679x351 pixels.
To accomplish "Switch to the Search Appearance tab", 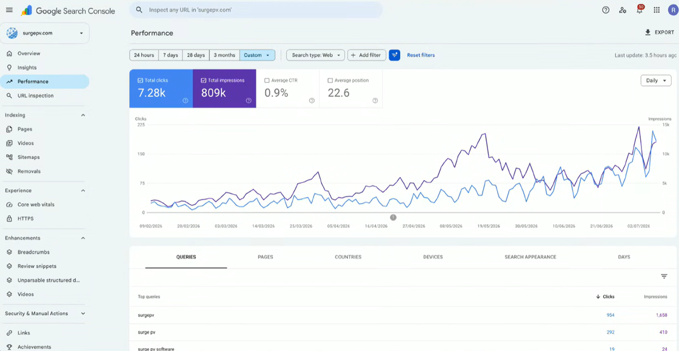I will click(x=530, y=257).
